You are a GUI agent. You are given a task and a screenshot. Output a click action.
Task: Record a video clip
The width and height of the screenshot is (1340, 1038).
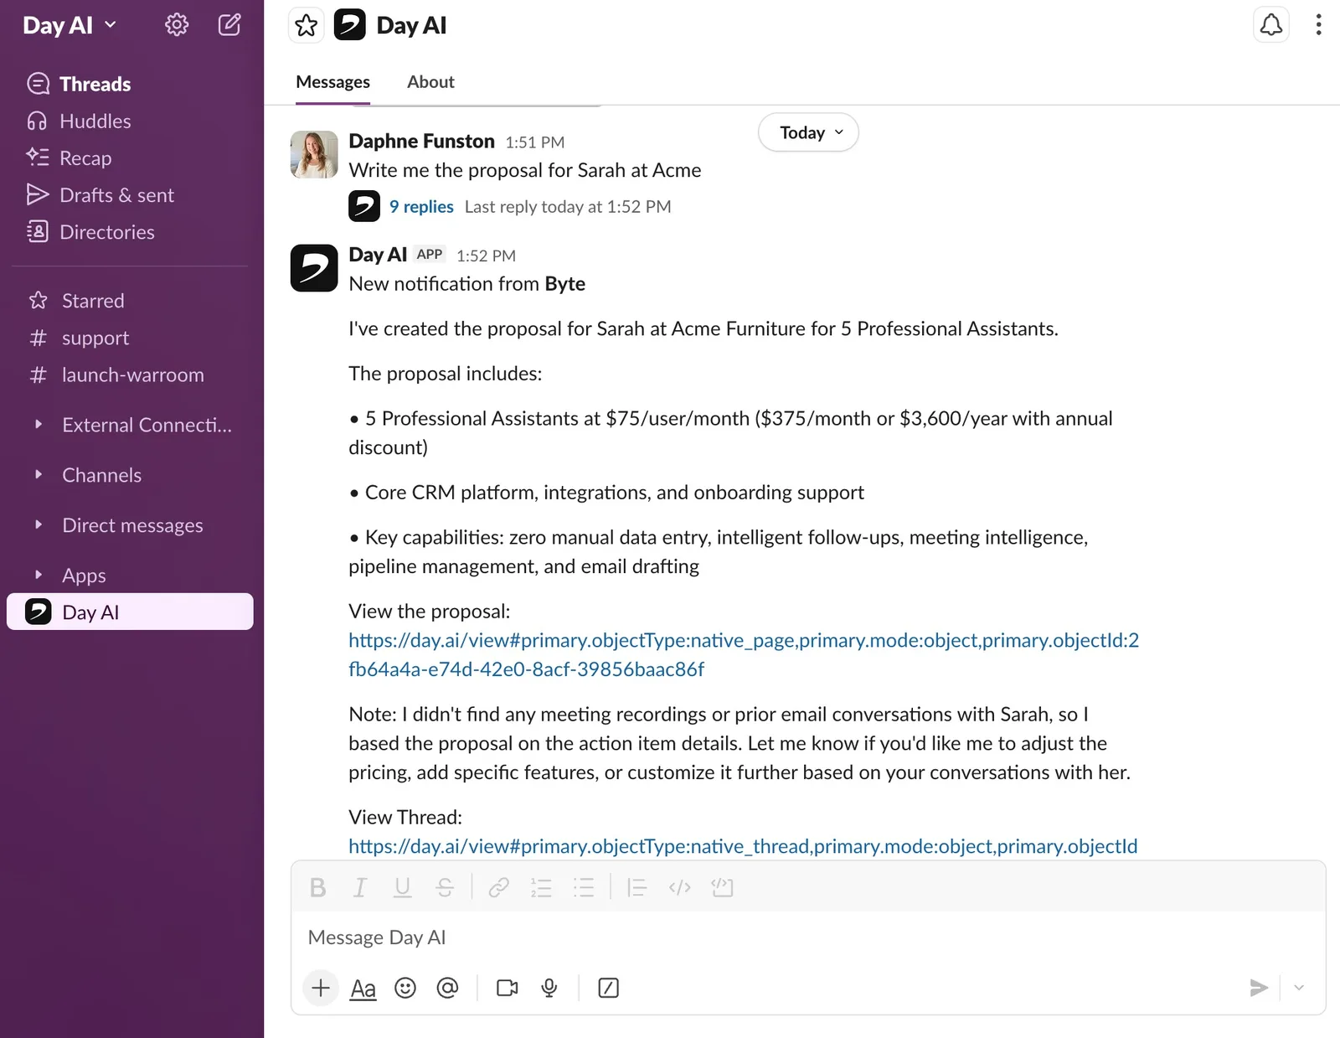tap(508, 988)
